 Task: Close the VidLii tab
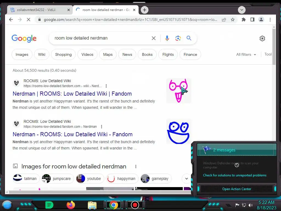coord(68,10)
